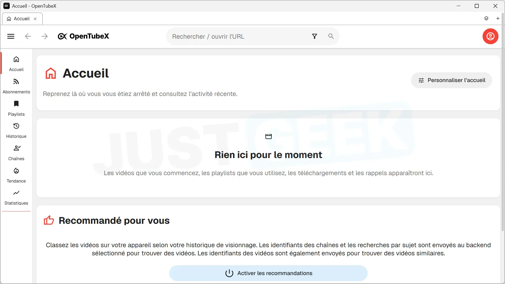Click Personnaliser l'accueil button

451,80
